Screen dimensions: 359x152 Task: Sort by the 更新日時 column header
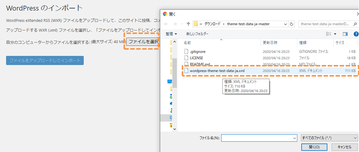(x=270, y=43)
